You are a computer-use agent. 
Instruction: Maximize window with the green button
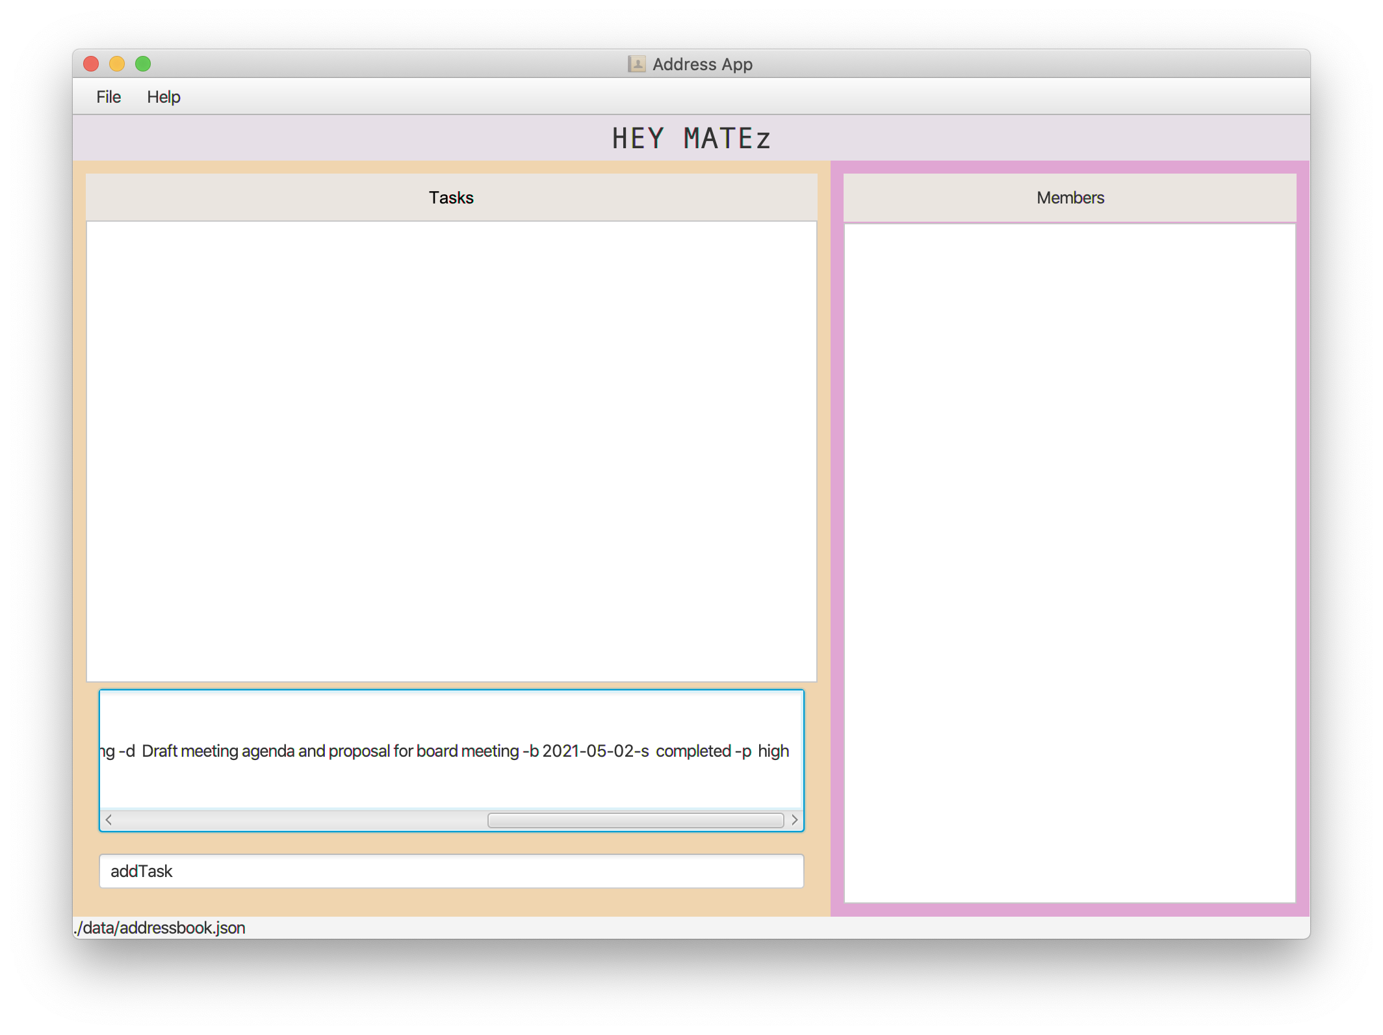click(143, 64)
